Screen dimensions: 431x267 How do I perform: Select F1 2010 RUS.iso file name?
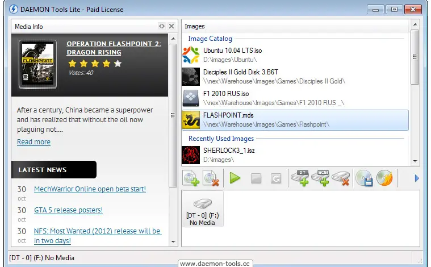click(x=226, y=94)
